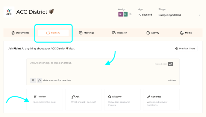Click the NN assignee avatar

[x=121, y=14]
